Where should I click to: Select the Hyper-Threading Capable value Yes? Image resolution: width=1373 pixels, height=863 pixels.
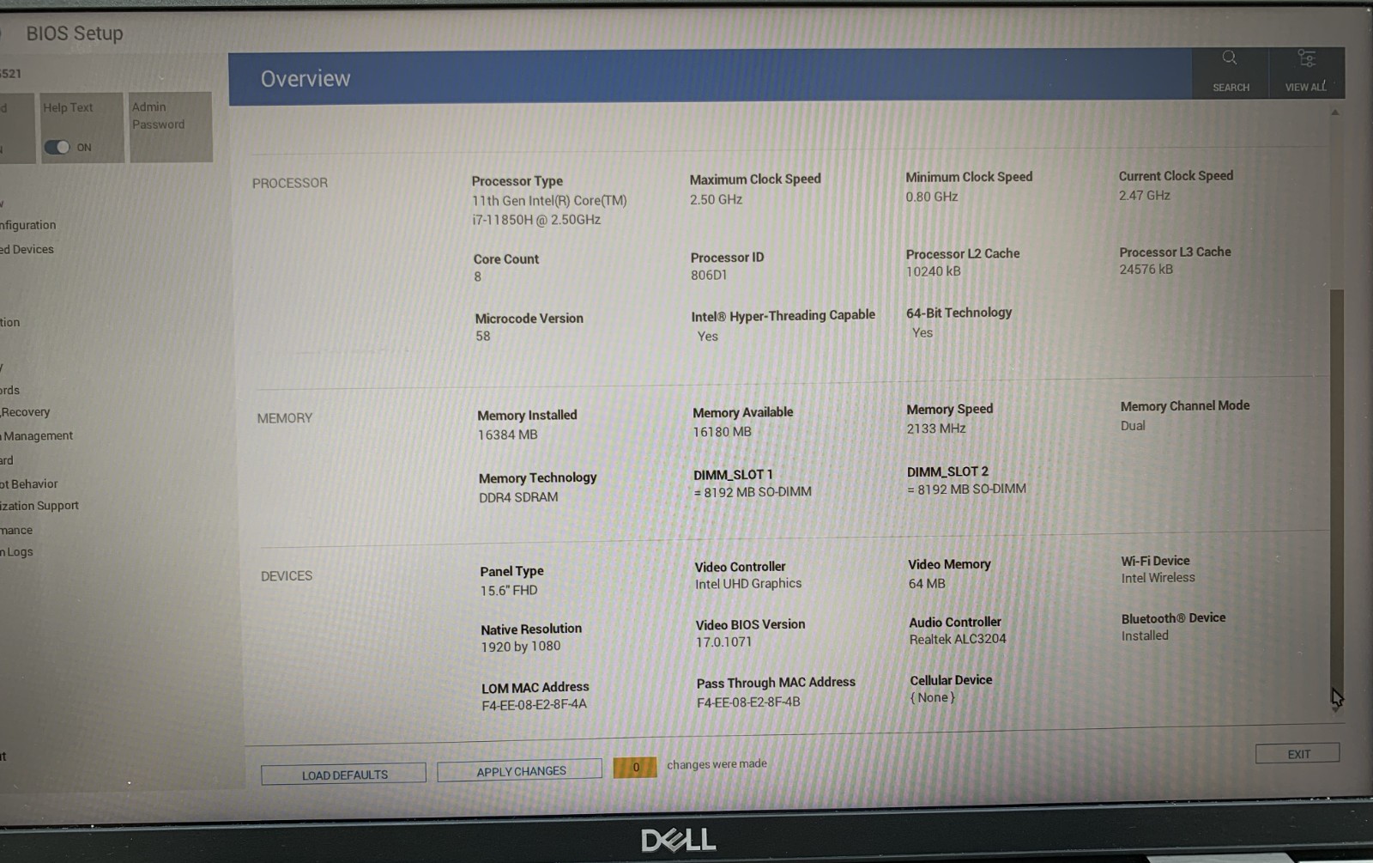pyautogui.click(x=708, y=336)
